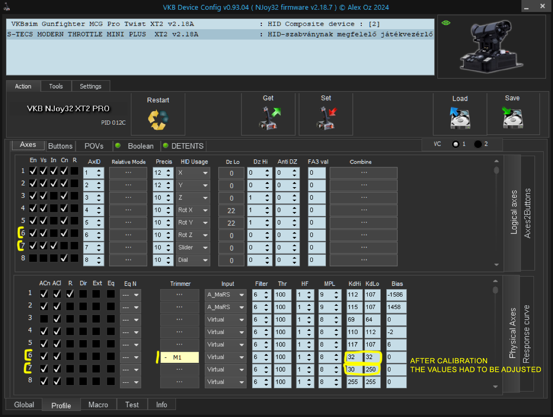The image size is (553, 417).
Task: Click the app icon in the title bar
Action: pos(7,6)
